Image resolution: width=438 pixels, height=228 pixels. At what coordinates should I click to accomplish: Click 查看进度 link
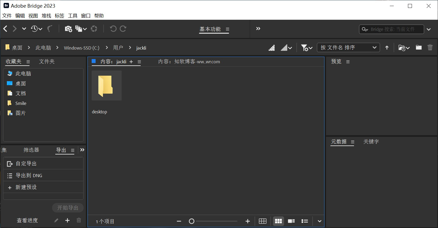[27, 220]
